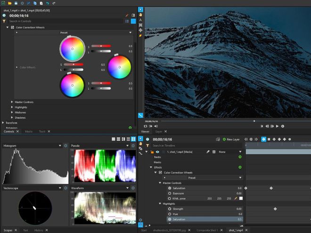This screenshot has width=311, height=233.
Task: Choose the single-pane scopes layout icon
Action: pyautogui.click(x=114, y=139)
